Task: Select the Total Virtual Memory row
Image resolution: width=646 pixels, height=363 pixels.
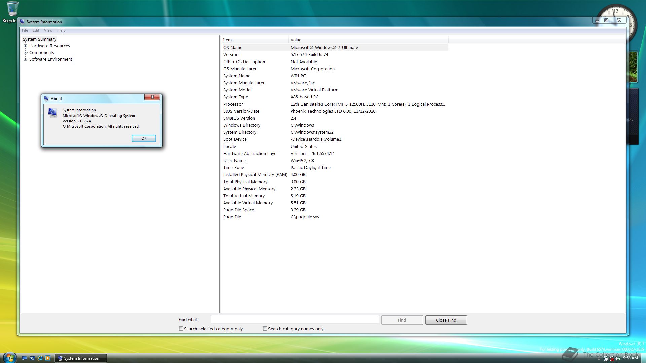Action: click(335, 196)
